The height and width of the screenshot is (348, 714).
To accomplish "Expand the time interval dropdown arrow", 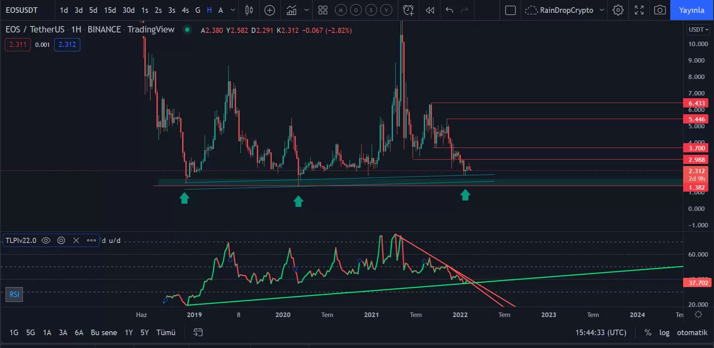I will [x=233, y=10].
